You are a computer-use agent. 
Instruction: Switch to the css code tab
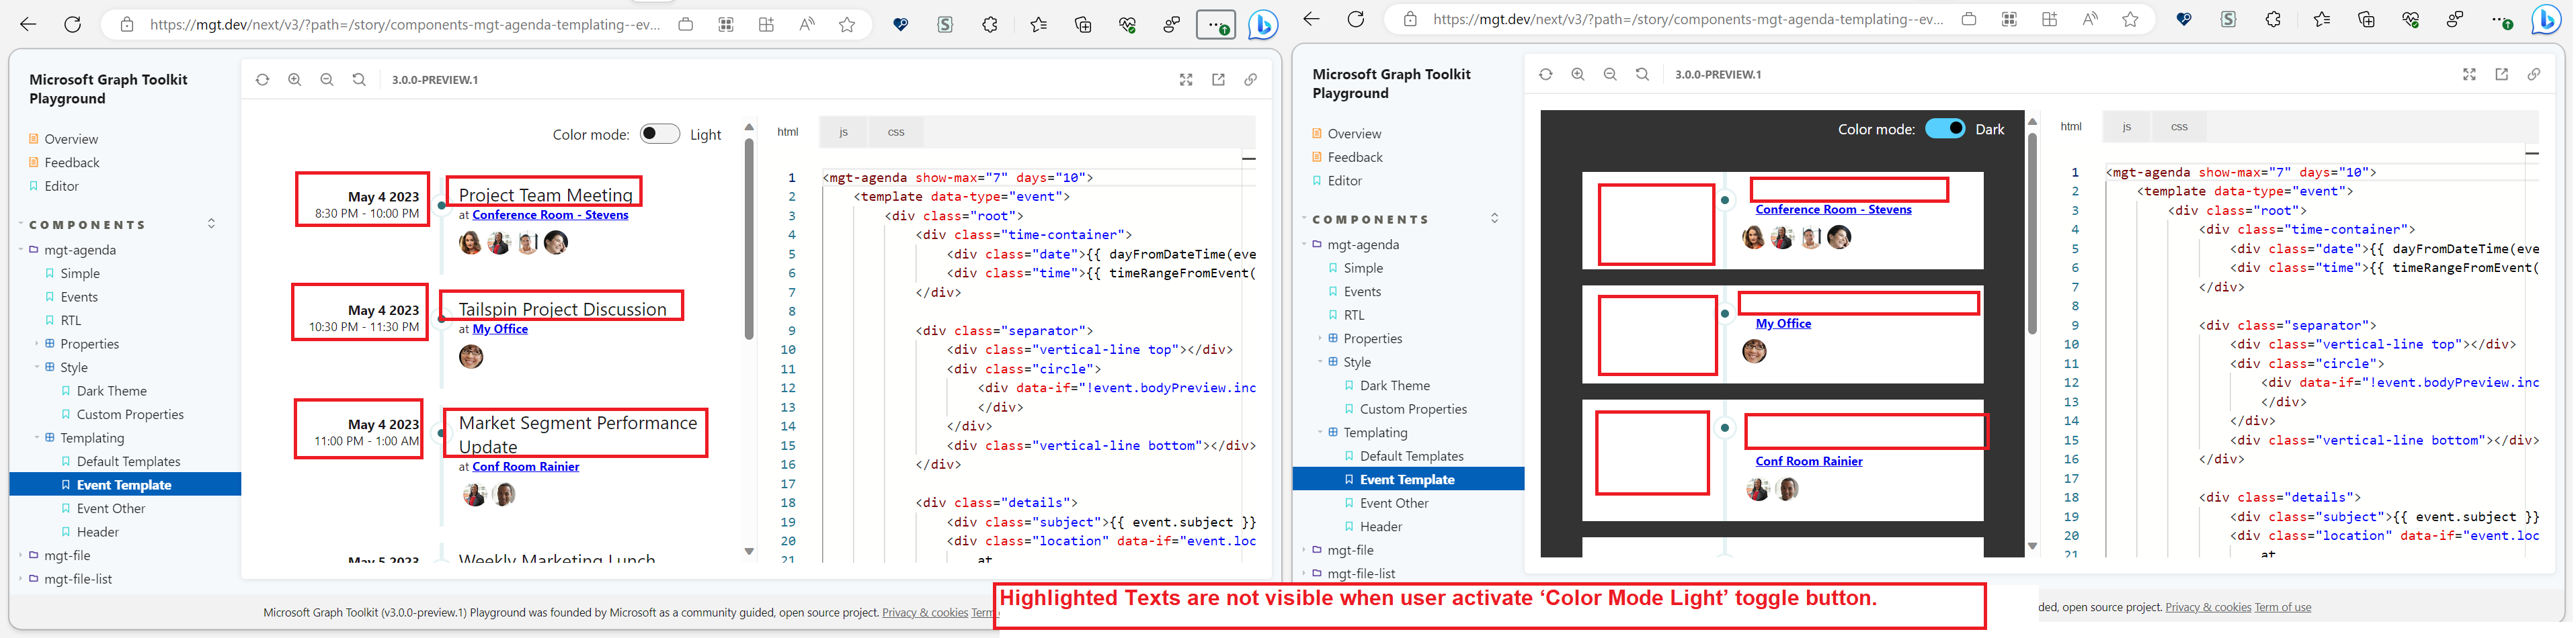[x=895, y=131]
